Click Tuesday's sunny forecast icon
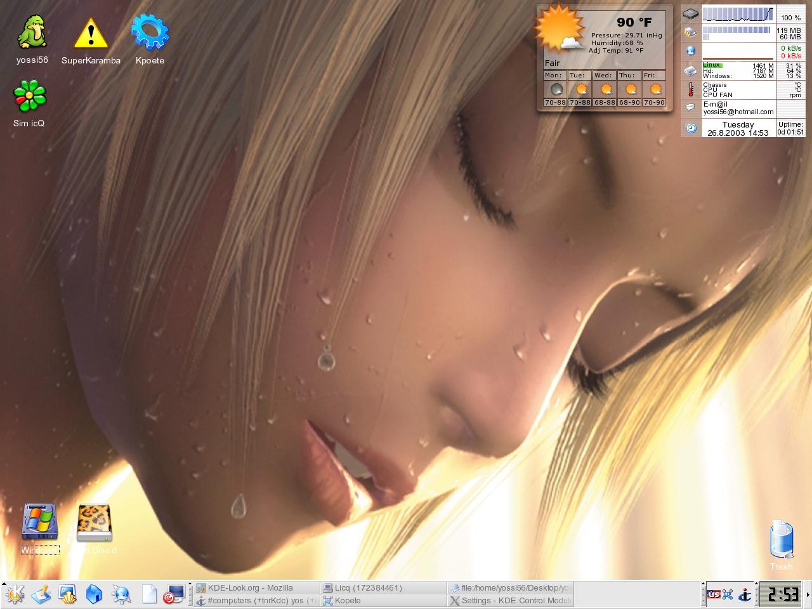This screenshot has width=812, height=609. [580, 89]
